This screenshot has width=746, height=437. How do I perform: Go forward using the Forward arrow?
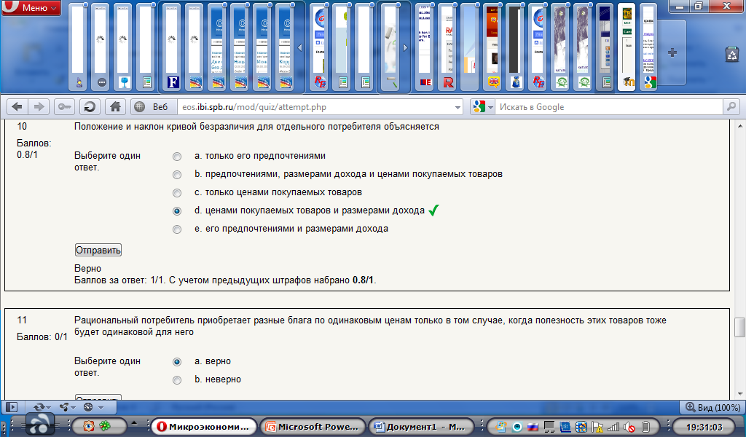pos(39,107)
